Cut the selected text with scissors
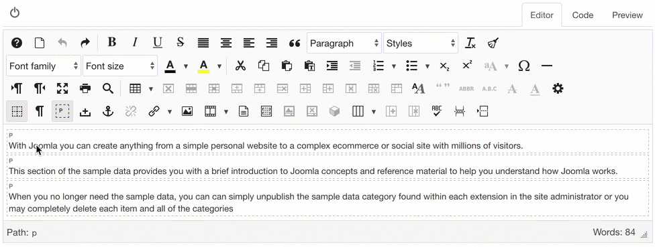This screenshot has height=247, width=655. point(240,66)
